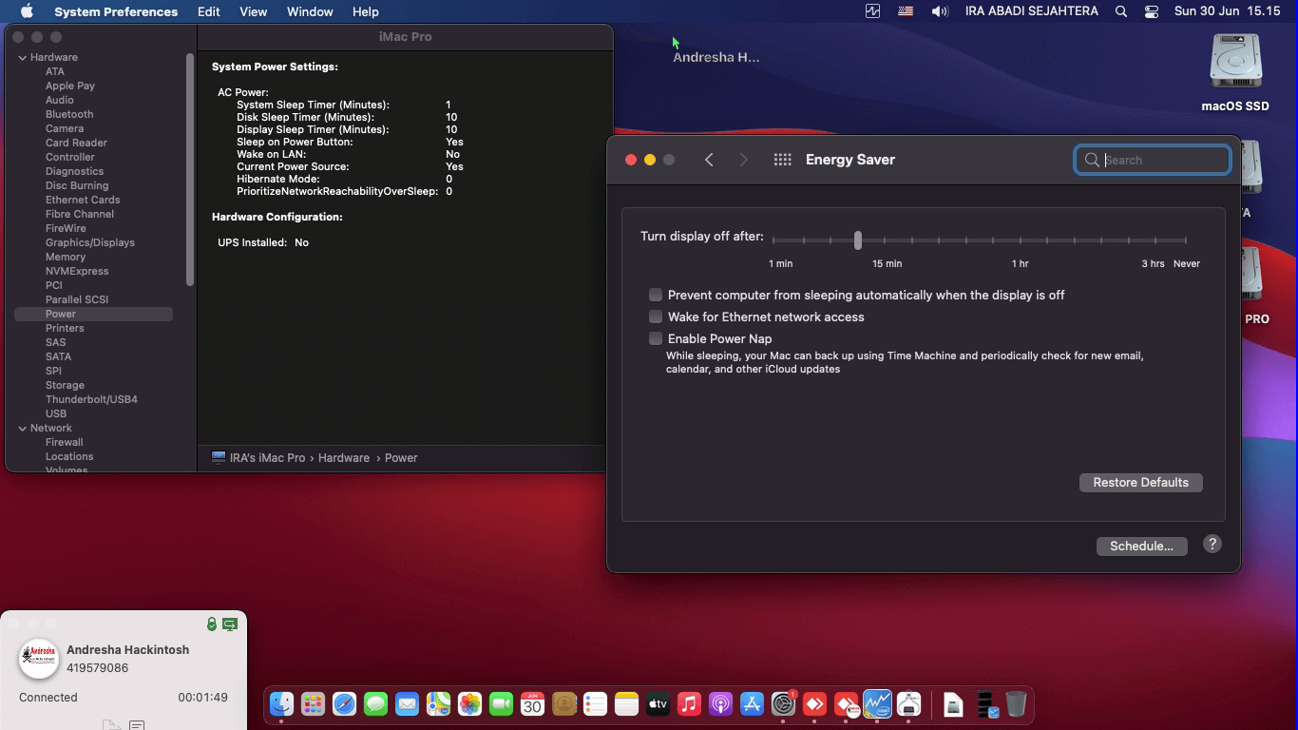The image size is (1298, 730).
Task: Collapse the Network section in the sidebar
Action: point(23,428)
